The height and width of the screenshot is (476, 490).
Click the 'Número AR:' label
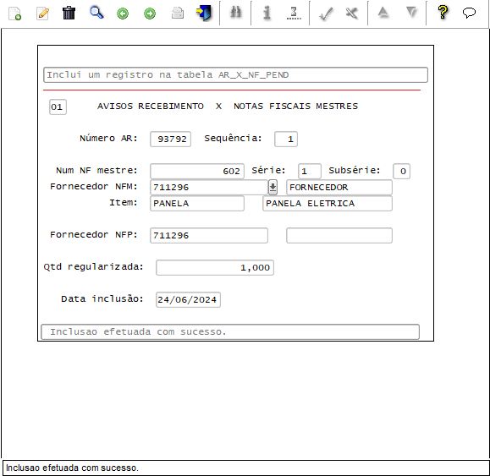pyautogui.click(x=109, y=139)
